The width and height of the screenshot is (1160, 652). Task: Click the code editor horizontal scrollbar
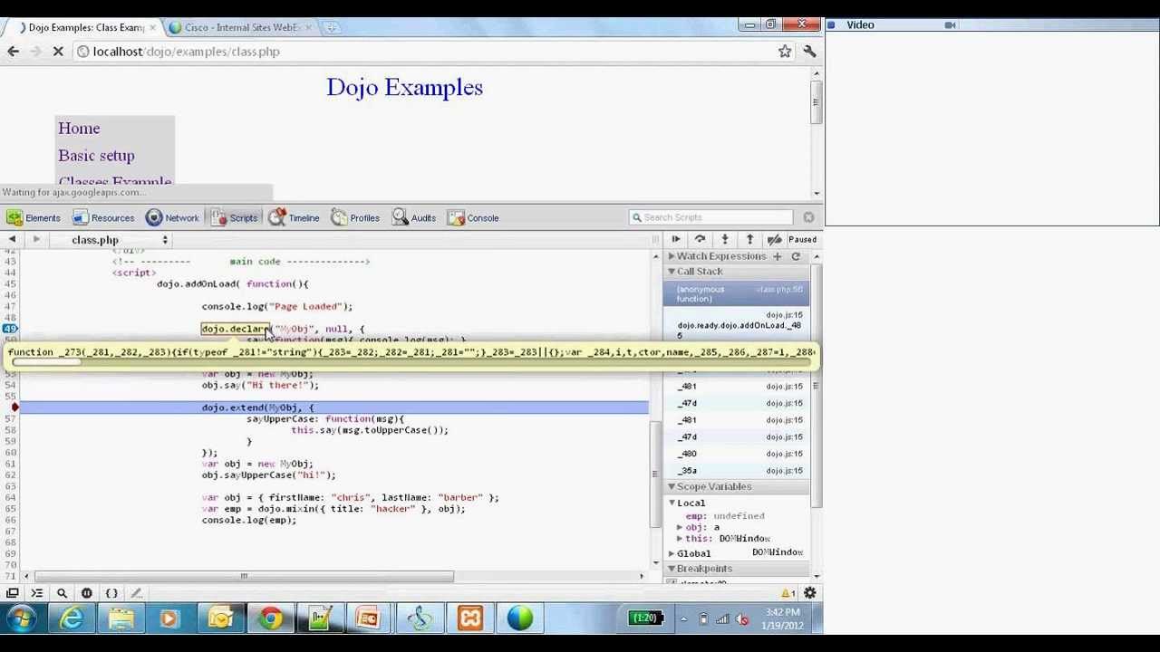tap(244, 576)
